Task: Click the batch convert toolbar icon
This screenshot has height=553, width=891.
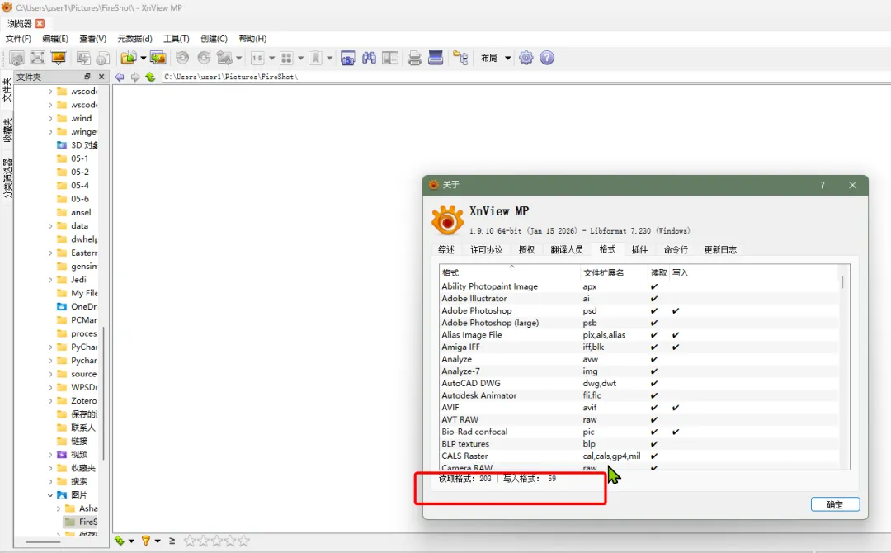Action: [158, 58]
